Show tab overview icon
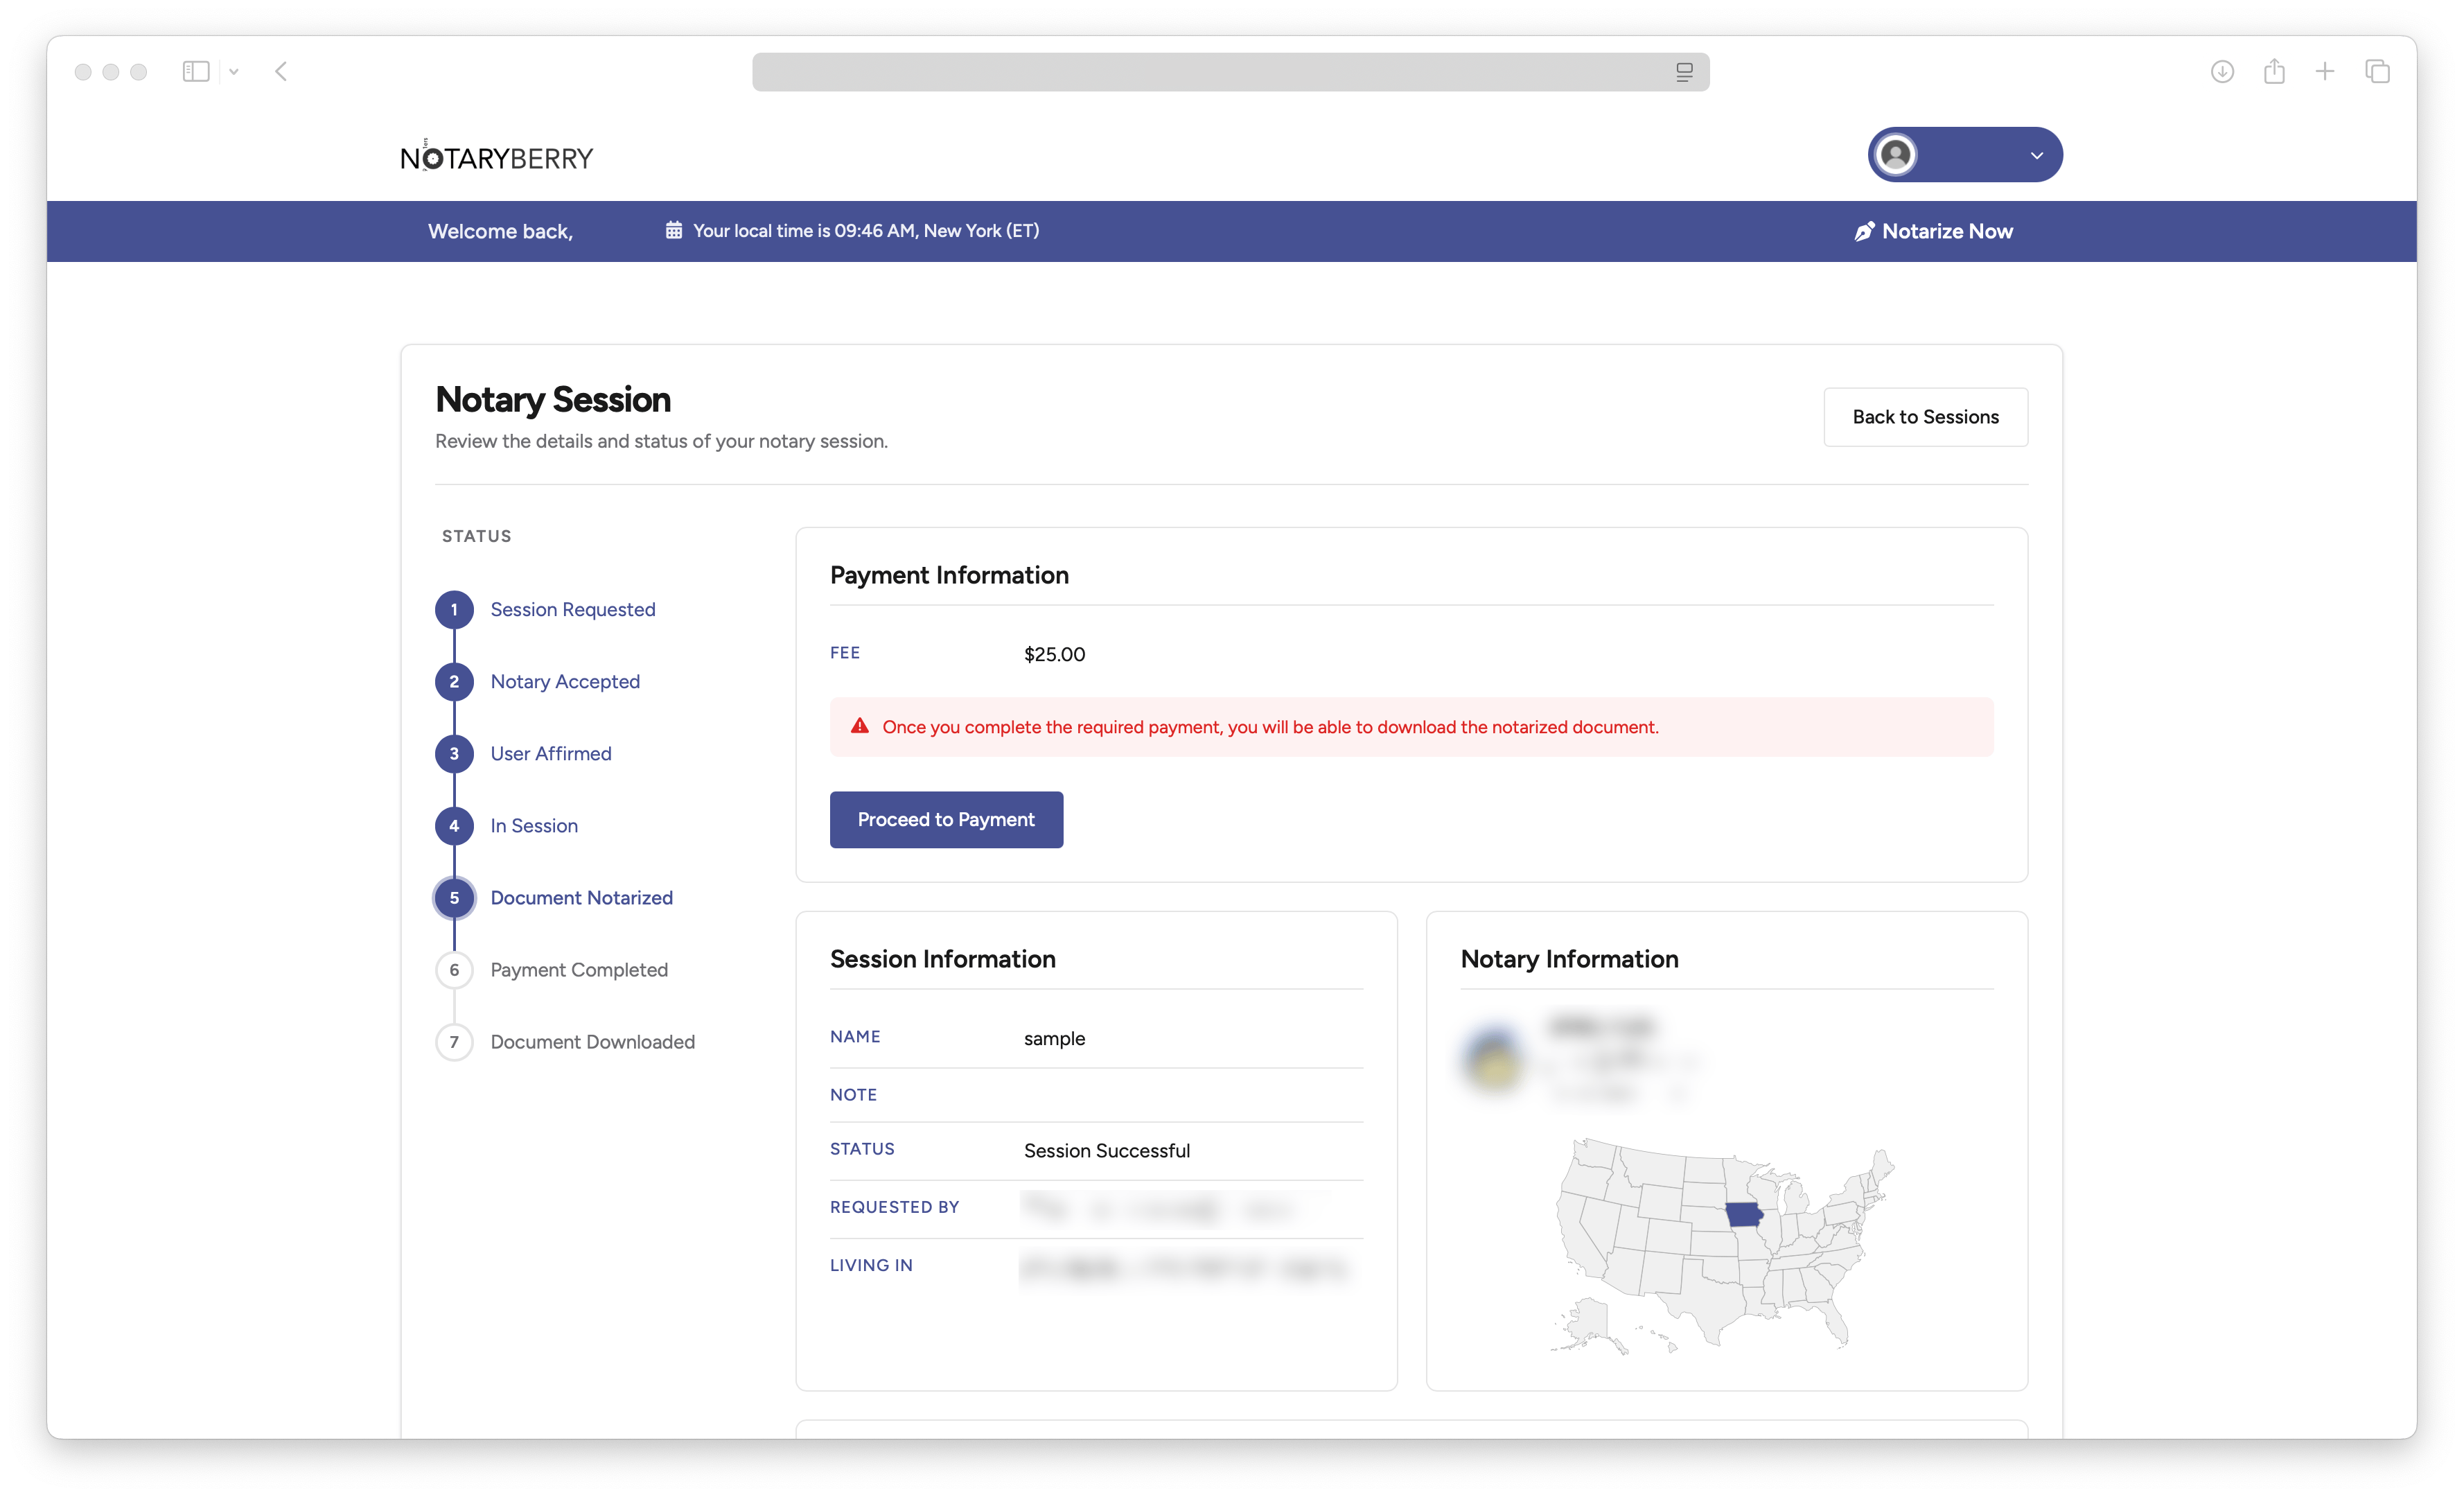Viewport: 2464px width, 1497px height. [2377, 71]
